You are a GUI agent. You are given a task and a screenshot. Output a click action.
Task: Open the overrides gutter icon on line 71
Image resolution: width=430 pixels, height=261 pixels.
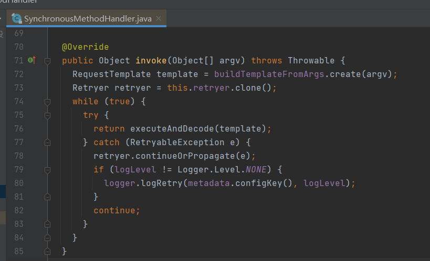(32, 60)
